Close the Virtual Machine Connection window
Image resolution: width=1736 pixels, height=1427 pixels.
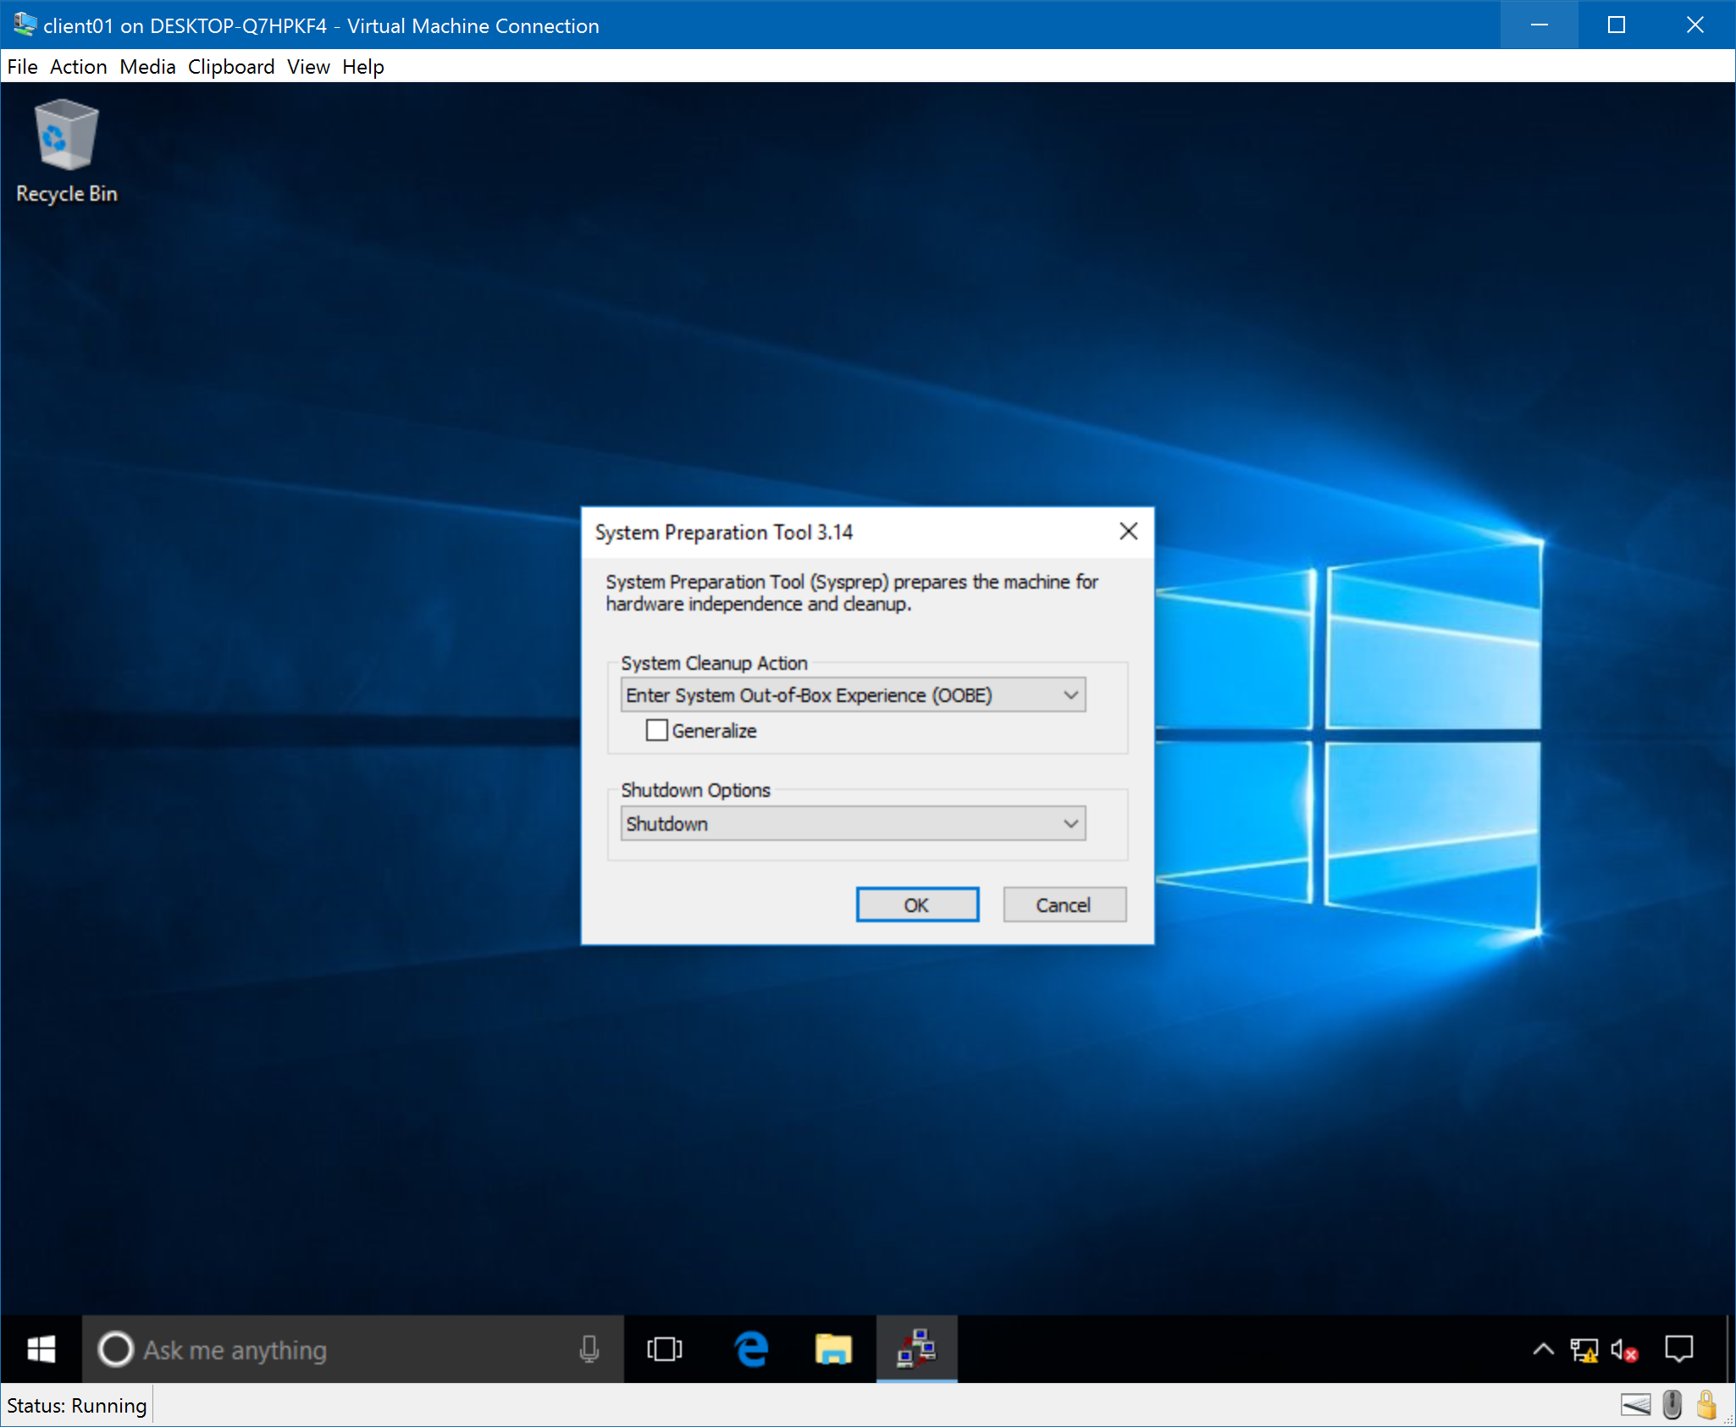(x=1695, y=25)
